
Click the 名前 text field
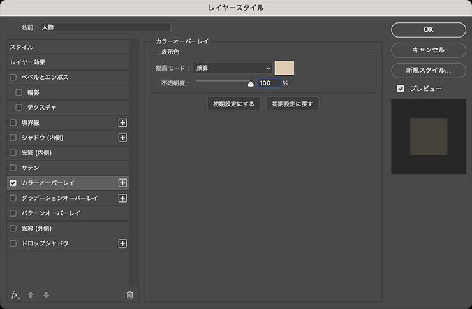click(105, 27)
